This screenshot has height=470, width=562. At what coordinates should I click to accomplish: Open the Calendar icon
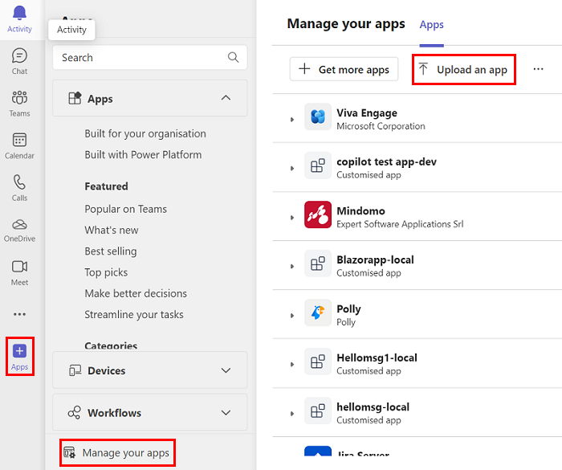tap(19, 140)
